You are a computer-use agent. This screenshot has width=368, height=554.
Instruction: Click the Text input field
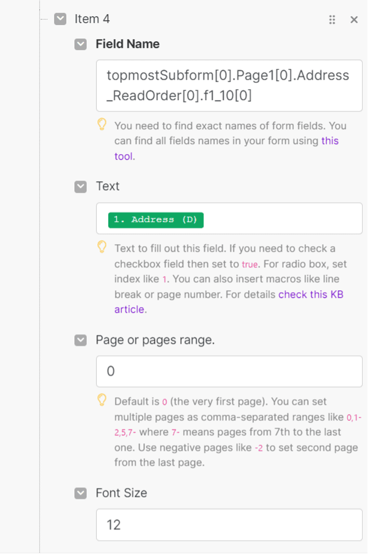[229, 218]
